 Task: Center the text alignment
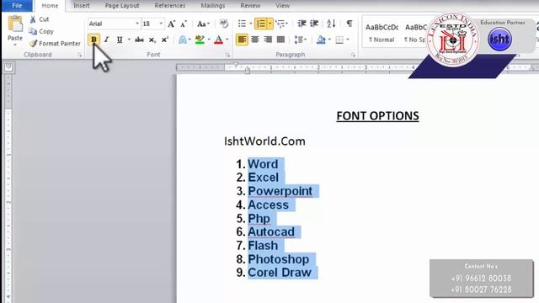pos(254,40)
